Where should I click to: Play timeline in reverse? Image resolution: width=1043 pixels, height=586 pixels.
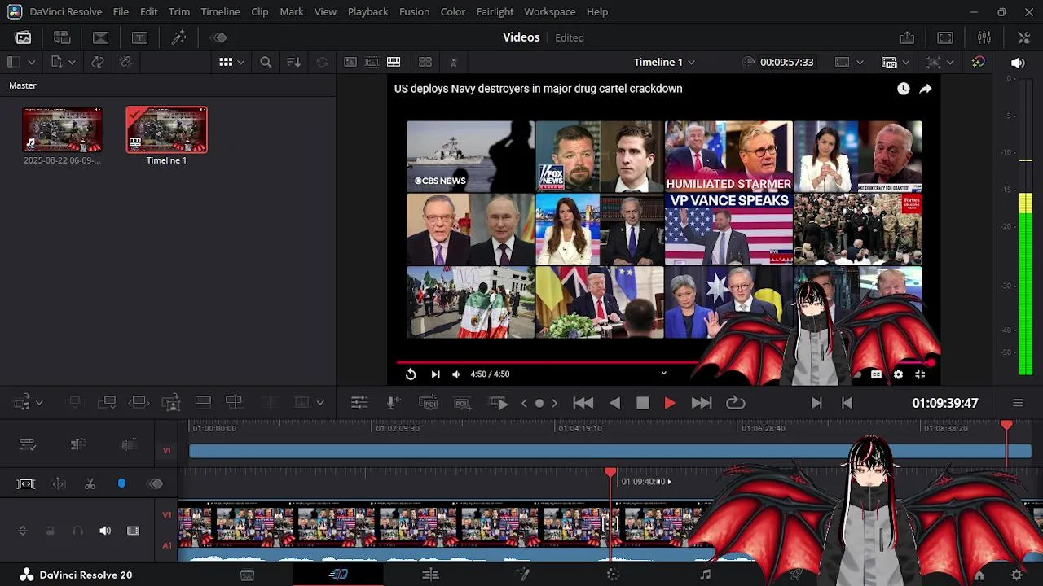coord(615,403)
